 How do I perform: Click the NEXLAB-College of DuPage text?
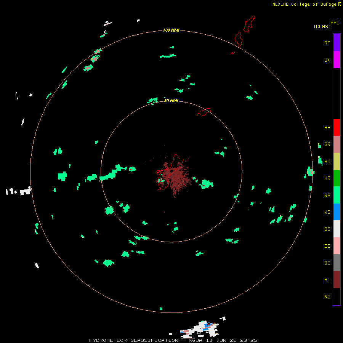pyautogui.click(x=304, y=4)
